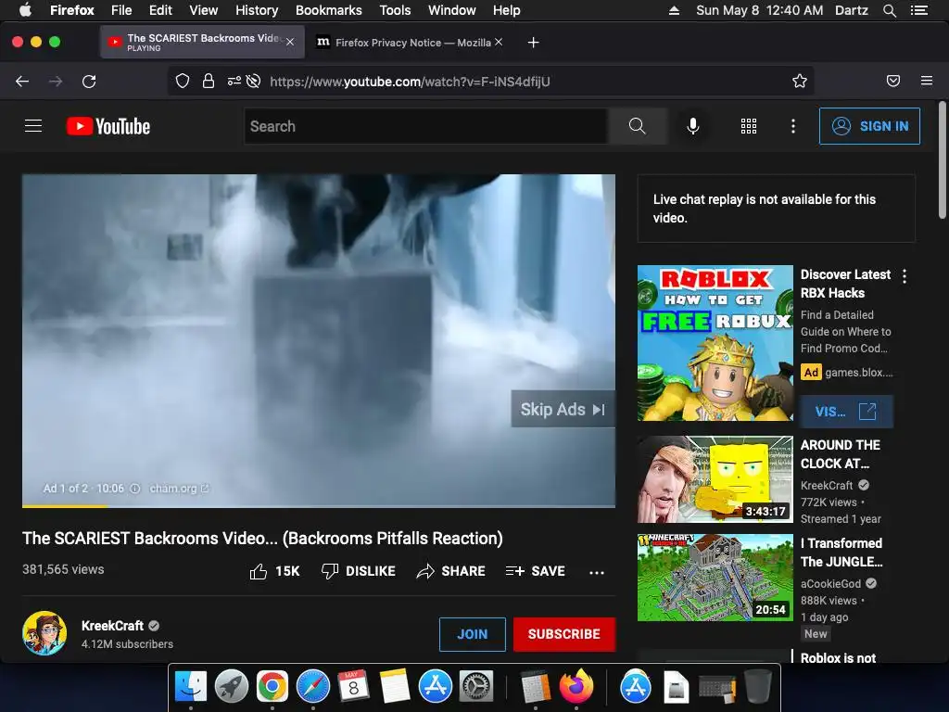Open Safari from the dock
The width and height of the screenshot is (949, 712).
click(x=313, y=687)
